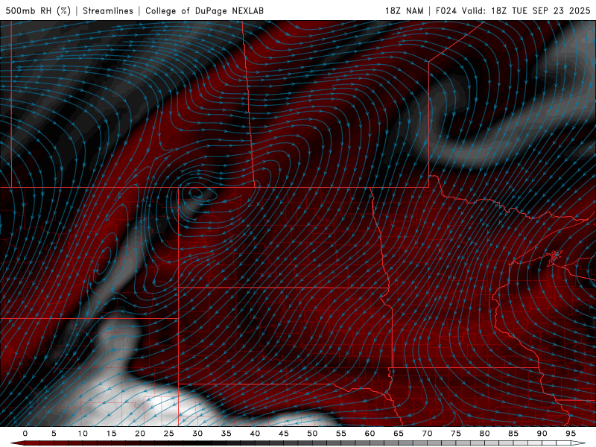This screenshot has height=447, width=596.
Task: Click the 65 label on the color scale
Action: (399, 434)
